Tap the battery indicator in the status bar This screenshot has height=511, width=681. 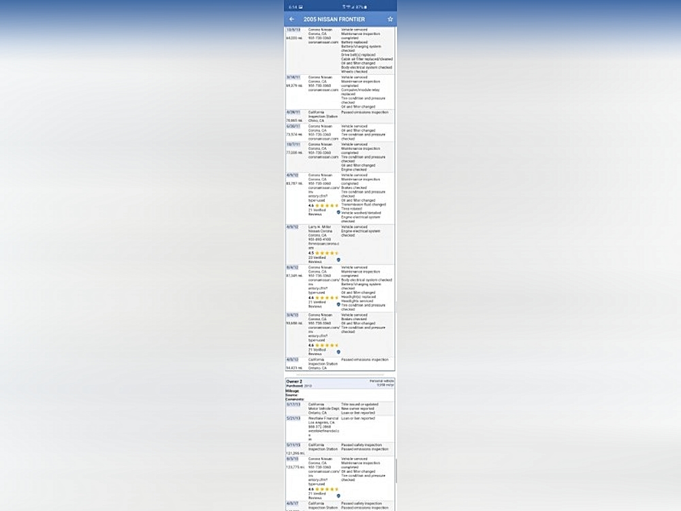(365, 7)
